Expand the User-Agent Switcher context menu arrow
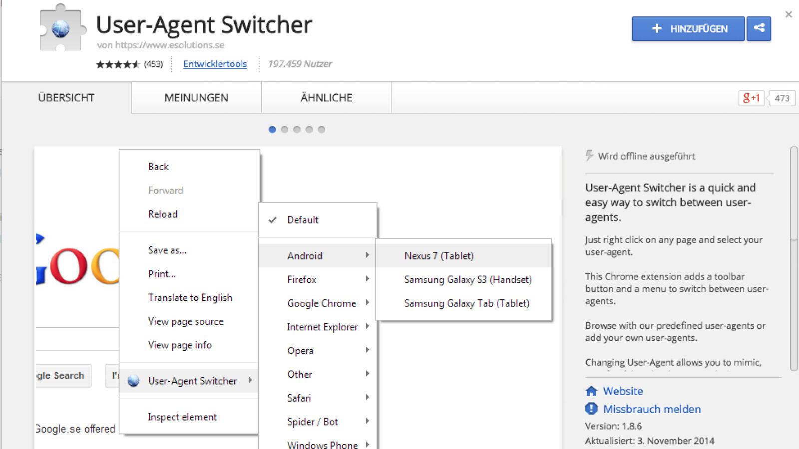The height and width of the screenshot is (449, 799). [x=250, y=380]
